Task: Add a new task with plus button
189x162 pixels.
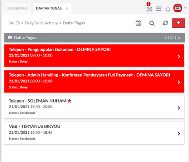Action: click(179, 23)
